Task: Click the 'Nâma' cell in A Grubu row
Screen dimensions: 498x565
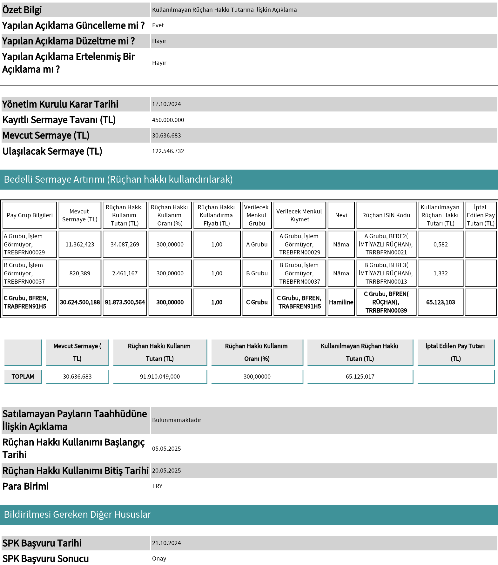Action: tap(341, 245)
